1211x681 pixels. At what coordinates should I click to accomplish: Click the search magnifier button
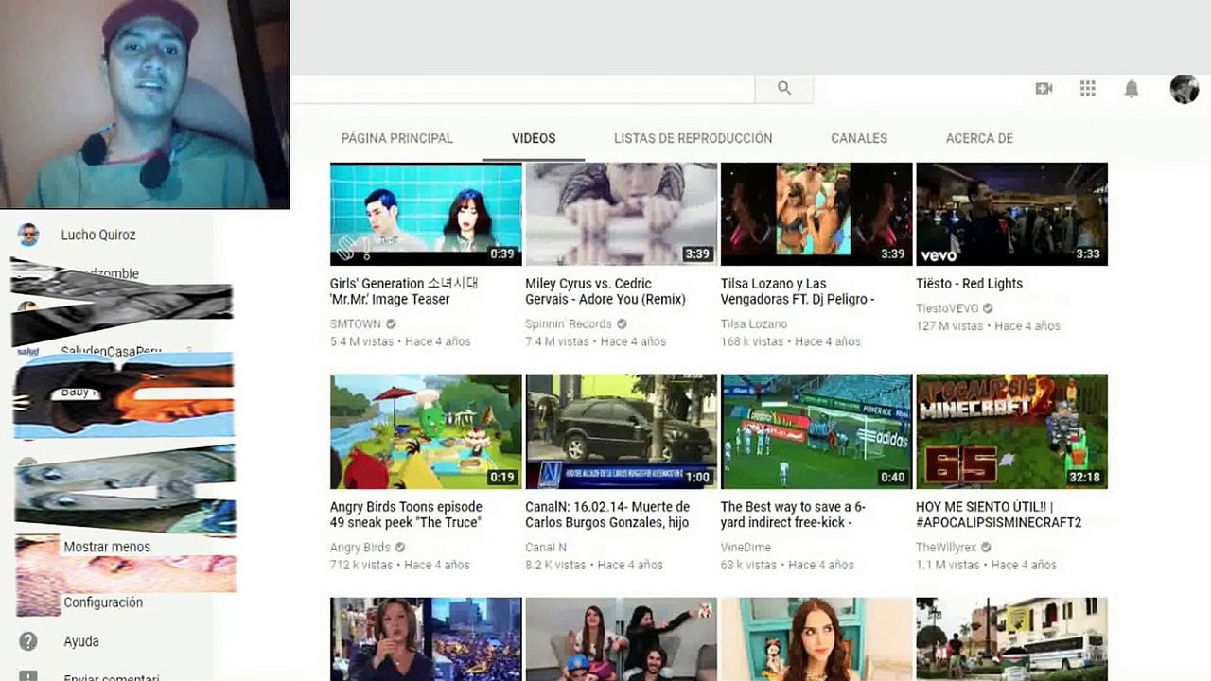(x=783, y=88)
